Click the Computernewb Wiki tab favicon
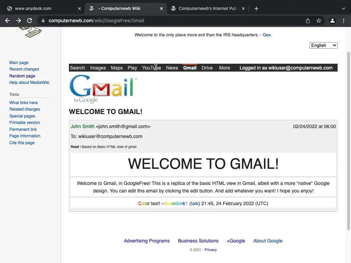The width and height of the screenshot is (351, 263). tap(91, 8)
